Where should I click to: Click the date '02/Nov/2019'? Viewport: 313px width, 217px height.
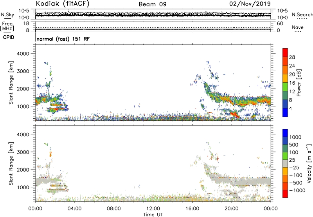pos(250,4)
